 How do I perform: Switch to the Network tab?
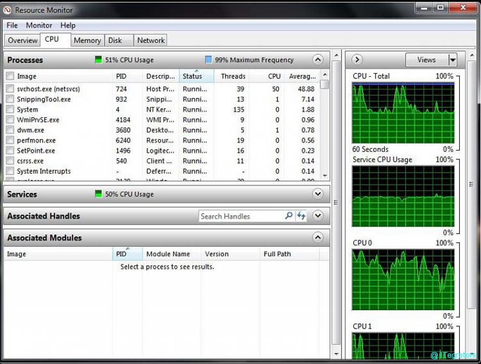(x=151, y=40)
